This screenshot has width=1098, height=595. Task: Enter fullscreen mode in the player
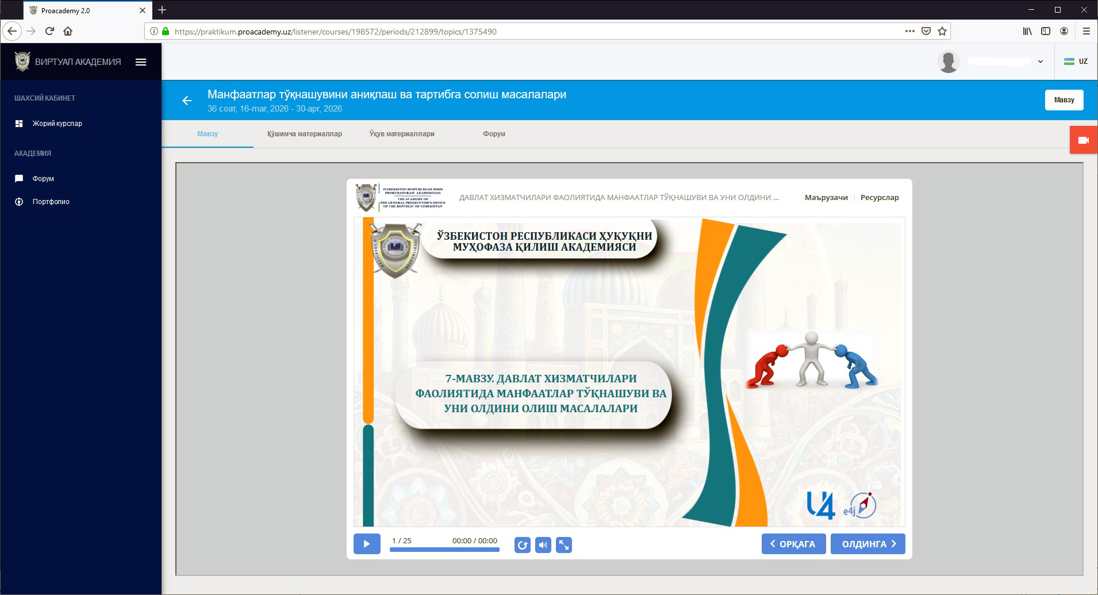point(564,545)
